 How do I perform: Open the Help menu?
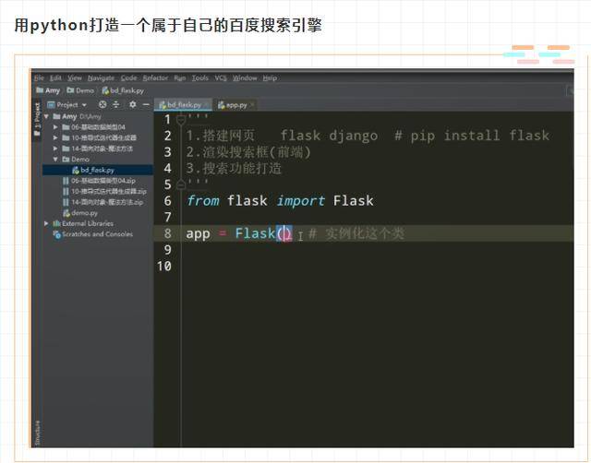270,77
